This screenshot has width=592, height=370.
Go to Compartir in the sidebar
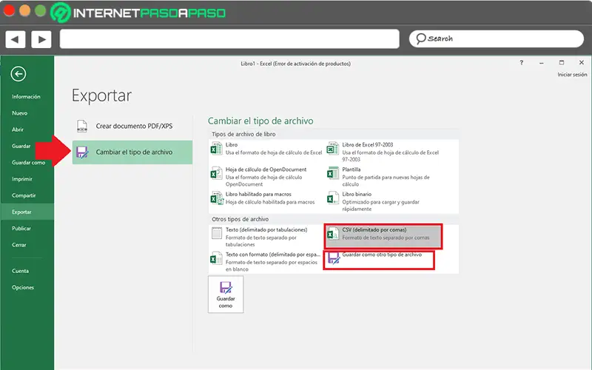pos(24,195)
